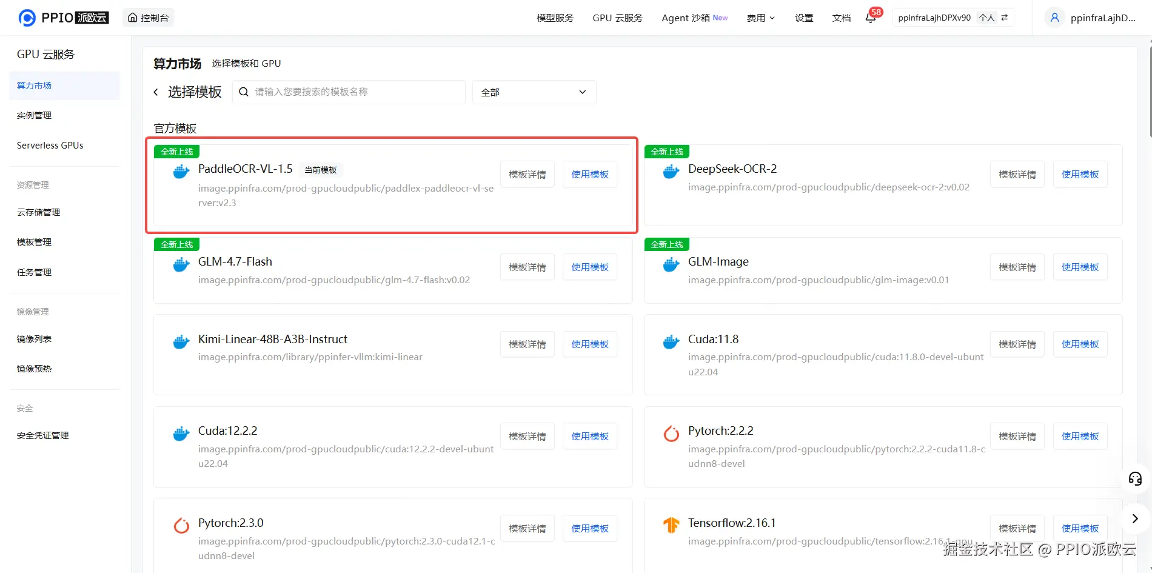
Task: Use the Cuda:11.8 template
Action: coord(1080,344)
